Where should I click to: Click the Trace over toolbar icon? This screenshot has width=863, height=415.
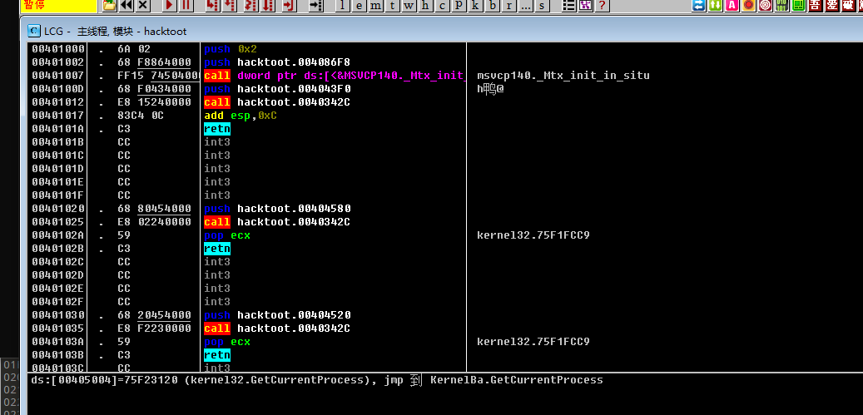tap(268, 6)
